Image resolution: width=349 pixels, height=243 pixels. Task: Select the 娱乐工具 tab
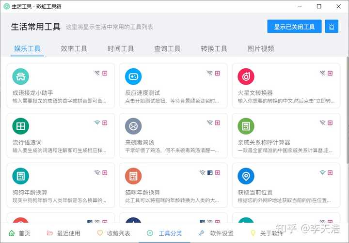tap(27, 48)
